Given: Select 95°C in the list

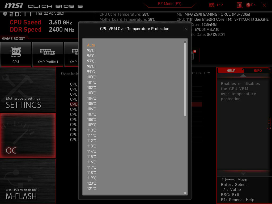Looking at the screenshot, I should point(91,50).
